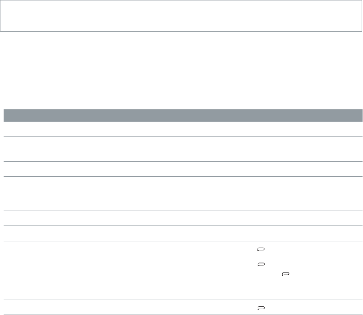
Task: Click left side of row with two comment icons
Action: [70, 278]
